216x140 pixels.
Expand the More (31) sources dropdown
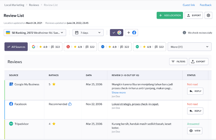point(189,47)
